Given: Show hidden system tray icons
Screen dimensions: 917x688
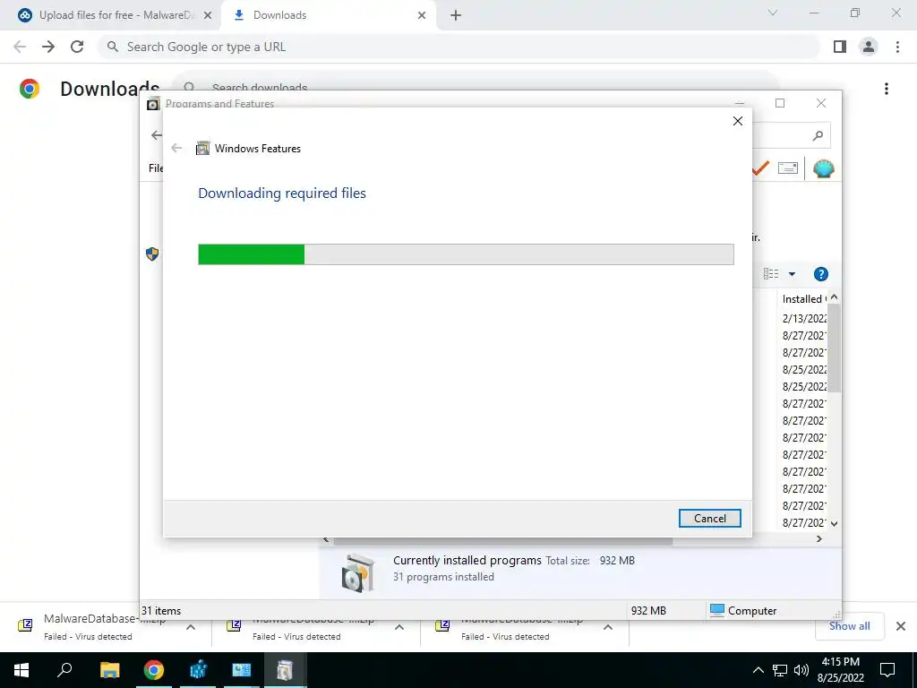Looking at the screenshot, I should pos(758,670).
